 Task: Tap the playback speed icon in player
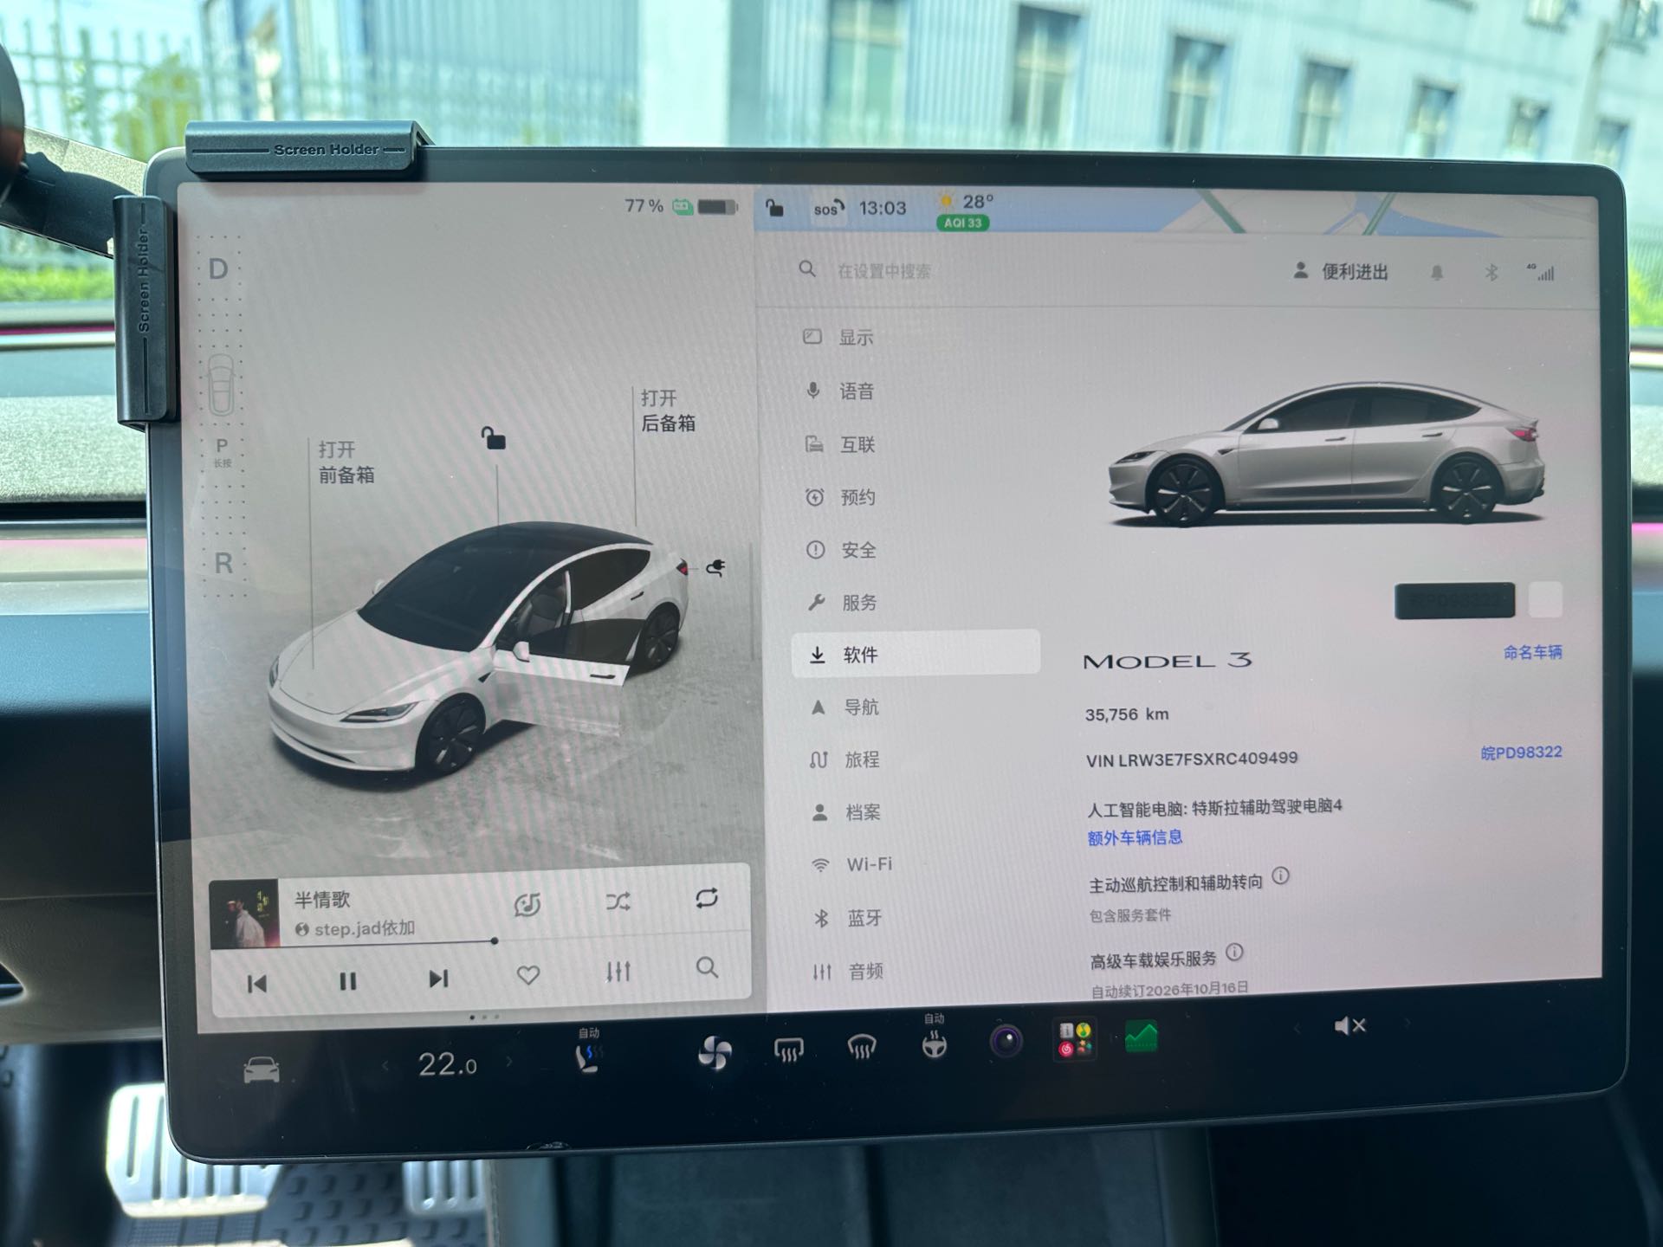(x=527, y=905)
